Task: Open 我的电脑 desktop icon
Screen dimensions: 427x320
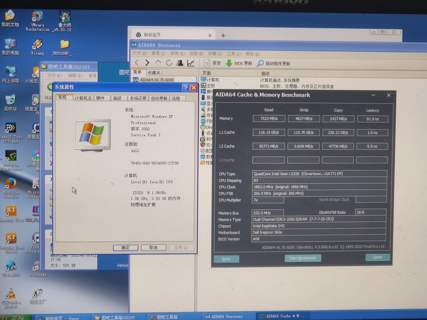Action: click(x=10, y=47)
